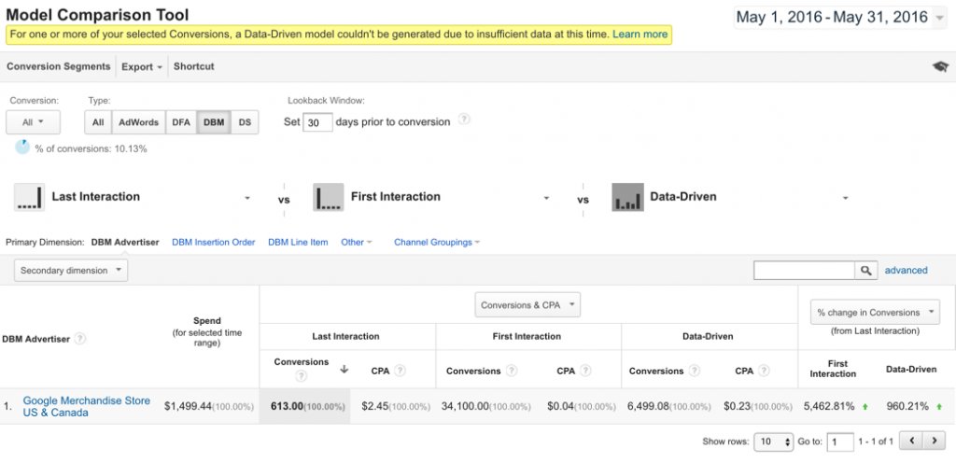Open the Secondary dimension dropdown
This screenshot has width=956, height=463.
coord(71,271)
